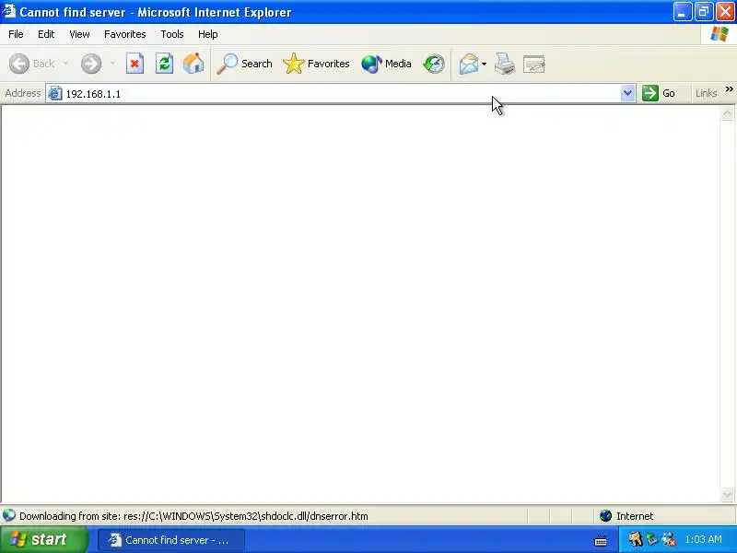
Task: Expand the Mail dropdown arrow
Action: (x=485, y=64)
